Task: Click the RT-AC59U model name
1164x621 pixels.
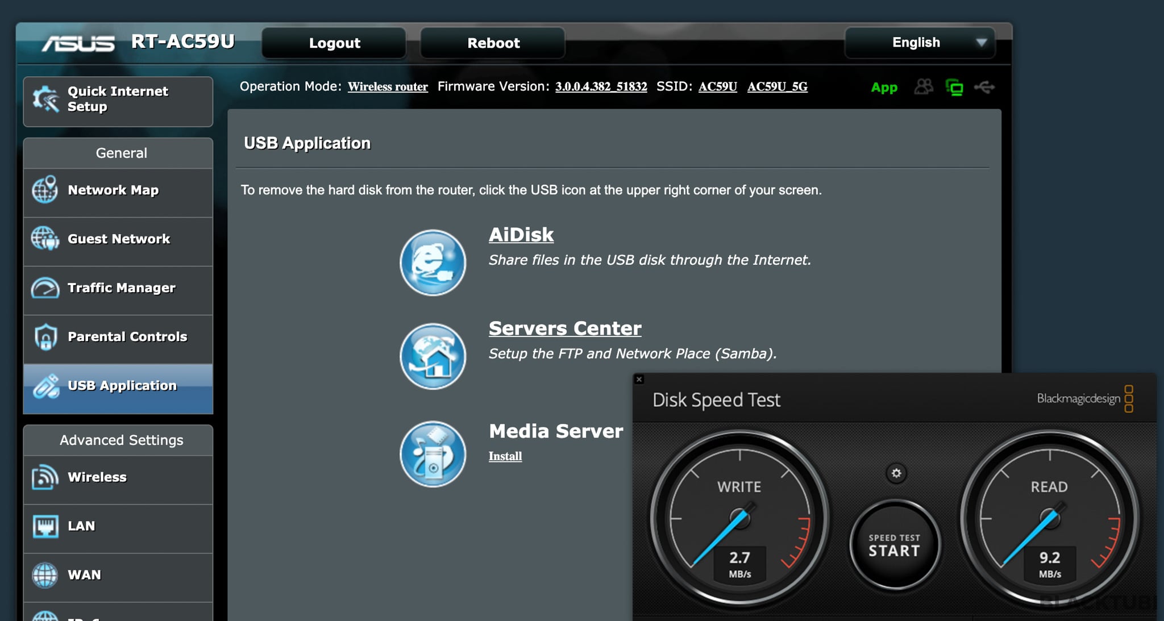Action: point(182,41)
